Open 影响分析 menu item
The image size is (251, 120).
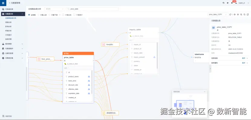coord(8,26)
